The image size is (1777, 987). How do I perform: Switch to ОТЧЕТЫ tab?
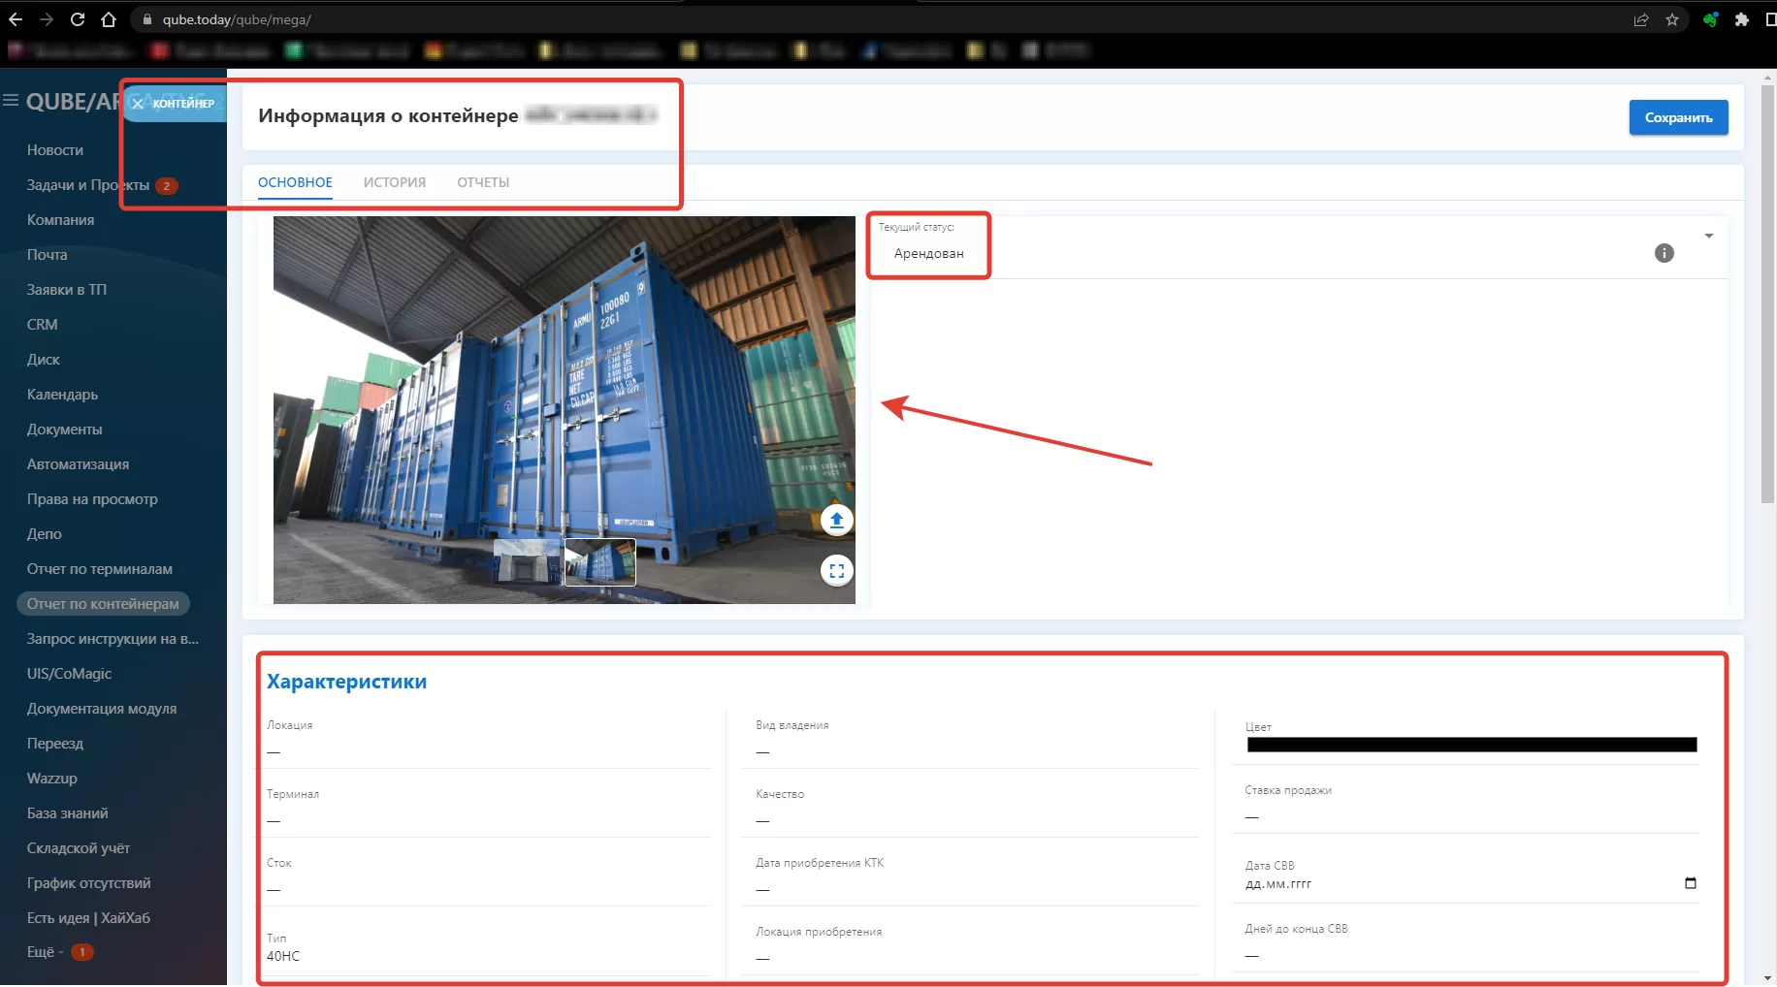click(x=483, y=182)
